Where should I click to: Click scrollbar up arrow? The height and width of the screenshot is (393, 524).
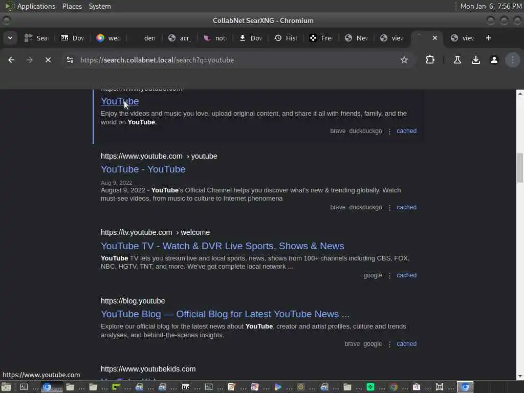[x=520, y=94]
